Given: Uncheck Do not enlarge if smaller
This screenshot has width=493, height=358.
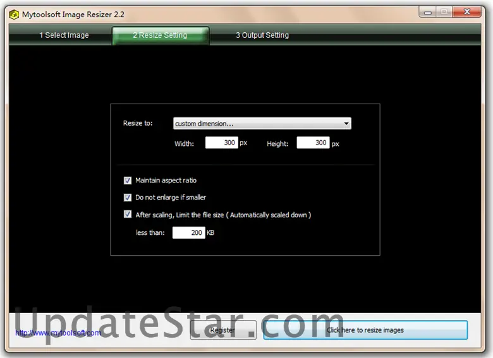Looking at the screenshot, I should [x=127, y=197].
